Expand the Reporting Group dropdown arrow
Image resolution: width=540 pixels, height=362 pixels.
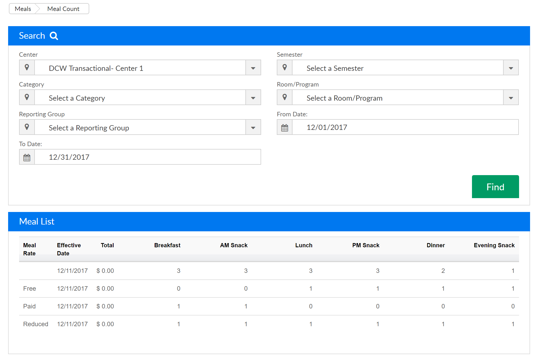(253, 128)
